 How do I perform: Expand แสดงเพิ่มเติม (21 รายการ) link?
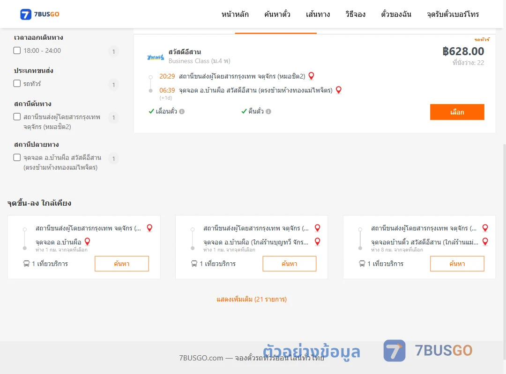click(x=252, y=299)
